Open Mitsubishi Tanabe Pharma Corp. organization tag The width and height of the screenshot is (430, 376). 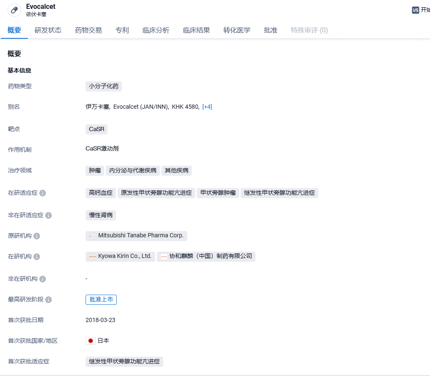[x=136, y=236]
